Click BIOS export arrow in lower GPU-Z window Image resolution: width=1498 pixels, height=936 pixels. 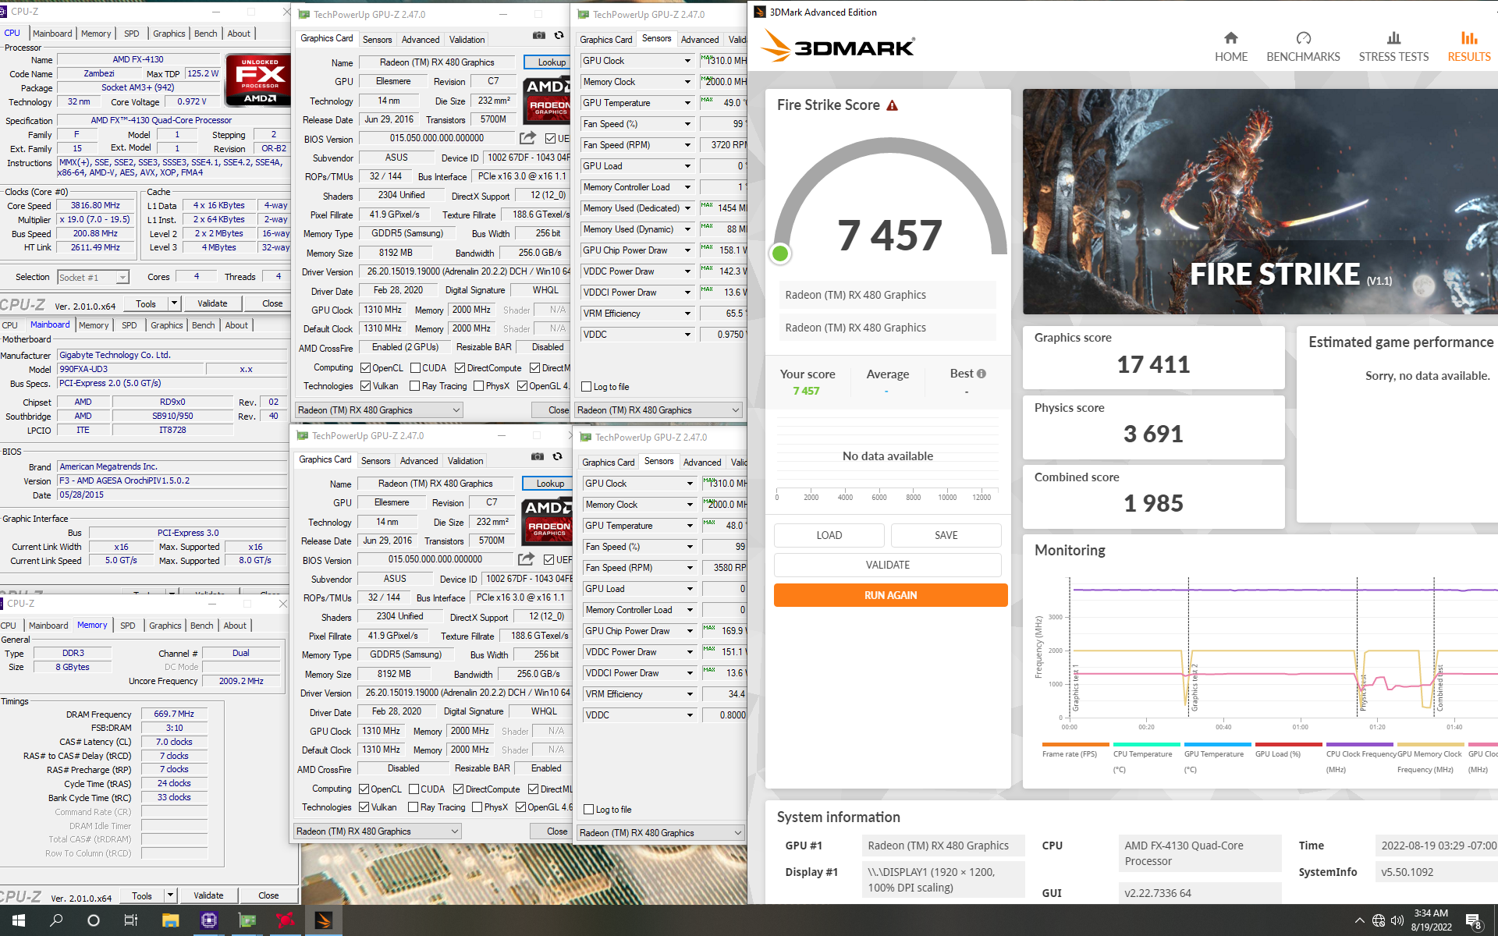(526, 559)
